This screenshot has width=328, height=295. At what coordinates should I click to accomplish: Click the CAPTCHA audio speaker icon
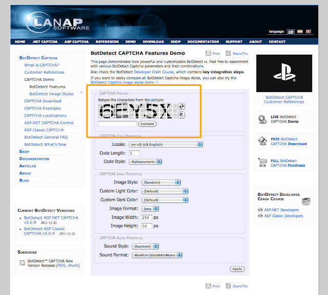[181, 115]
